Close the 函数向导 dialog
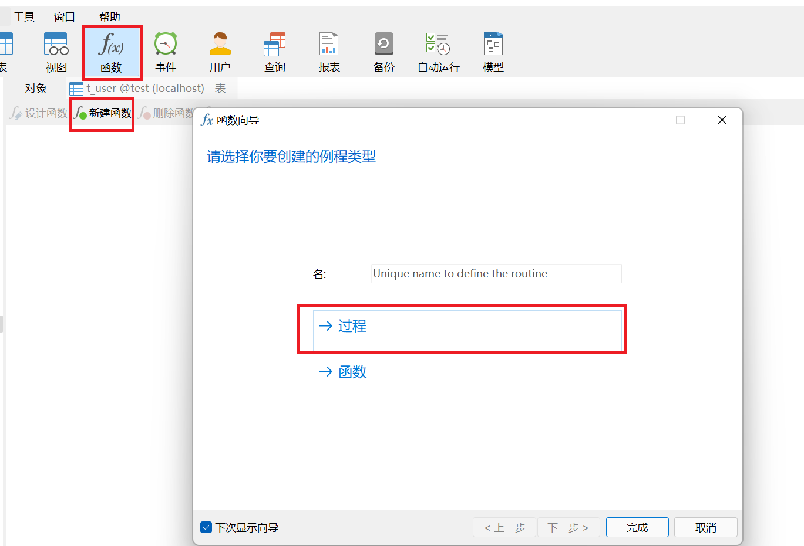Screen dimensions: 804x546 [x=722, y=120]
